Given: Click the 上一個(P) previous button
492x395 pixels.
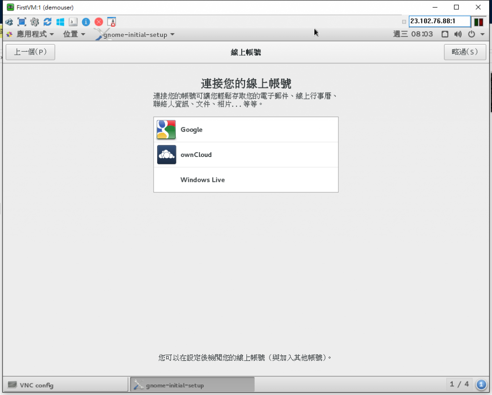Looking at the screenshot, I should click(30, 52).
